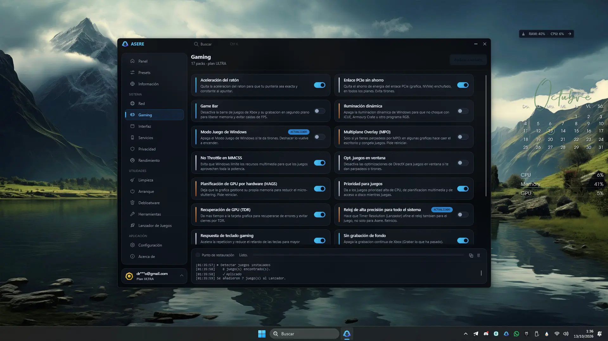Open the Servicios section

pyautogui.click(x=154, y=137)
